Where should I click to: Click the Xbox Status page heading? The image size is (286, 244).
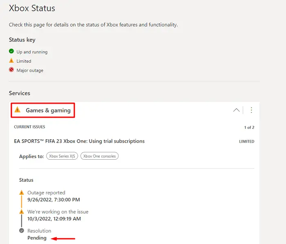click(32, 8)
